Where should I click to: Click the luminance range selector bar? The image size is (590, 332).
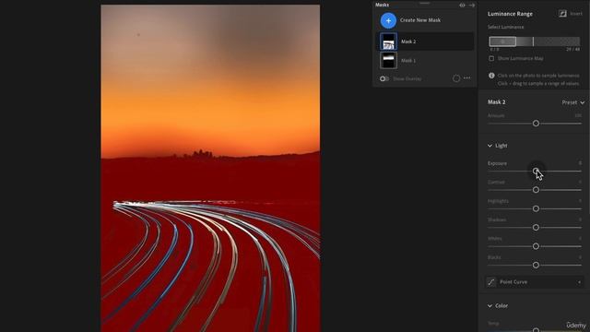(535, 41)
